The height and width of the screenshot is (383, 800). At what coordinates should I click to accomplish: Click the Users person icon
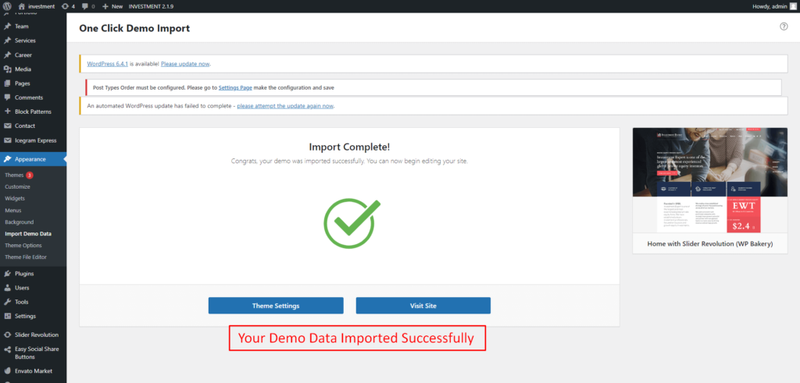tap(8, 288)
